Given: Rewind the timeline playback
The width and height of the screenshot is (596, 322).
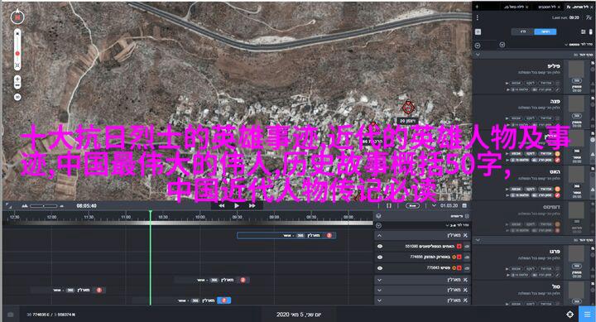Looking at the screenshot, I should pyautogui.click(x=221, y=205).
